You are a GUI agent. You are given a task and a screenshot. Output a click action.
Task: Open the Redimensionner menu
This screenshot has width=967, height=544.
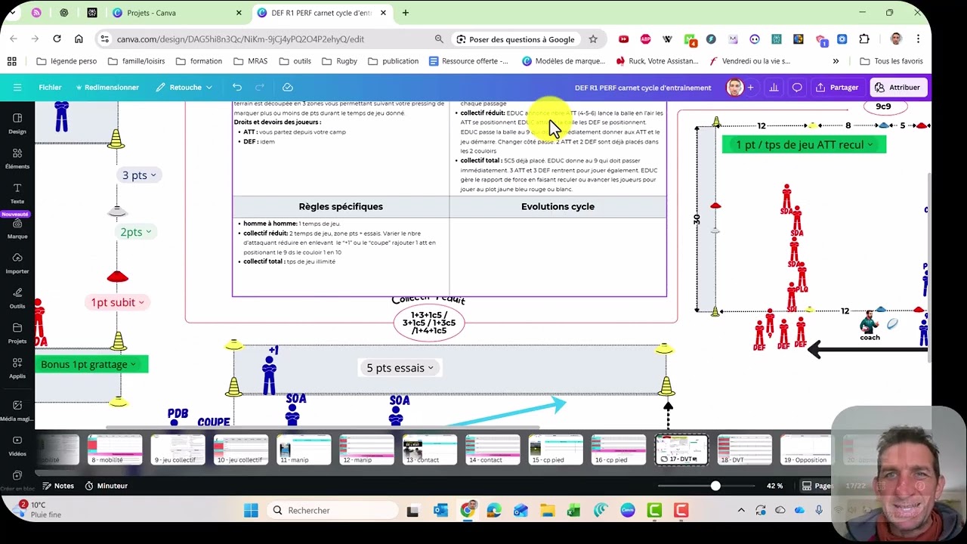pos(107,88)
